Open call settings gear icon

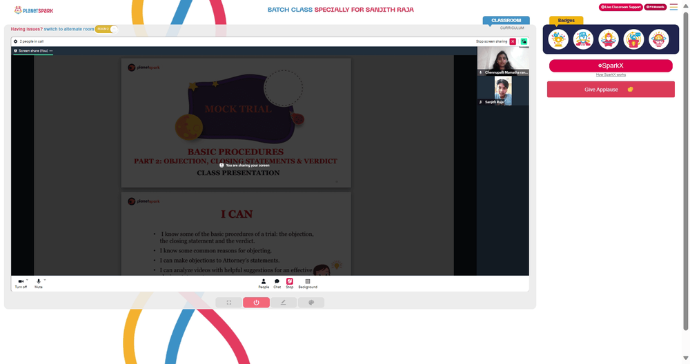[x=15, y=41]
